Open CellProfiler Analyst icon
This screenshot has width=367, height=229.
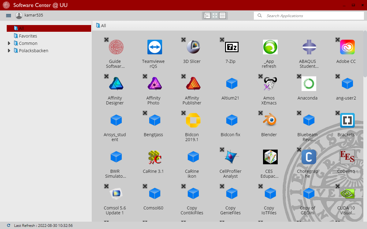point(232,157)
